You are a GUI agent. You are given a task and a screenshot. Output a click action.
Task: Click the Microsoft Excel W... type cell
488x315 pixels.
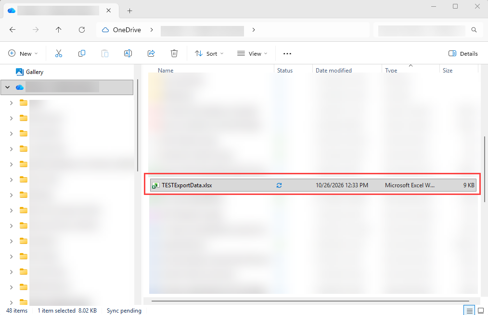tap(410, 185)
